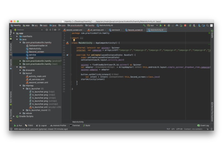
Task: Select User class in project tree
Action: [x=30, y=58]
